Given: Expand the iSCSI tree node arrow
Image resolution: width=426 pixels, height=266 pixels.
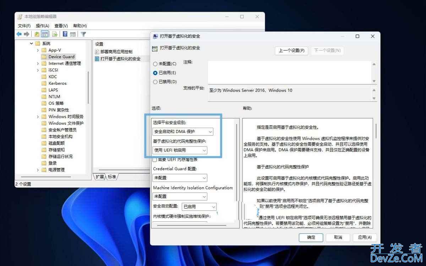Looking at the screenshot, I should pyautogui.click(x=38, y=70).
